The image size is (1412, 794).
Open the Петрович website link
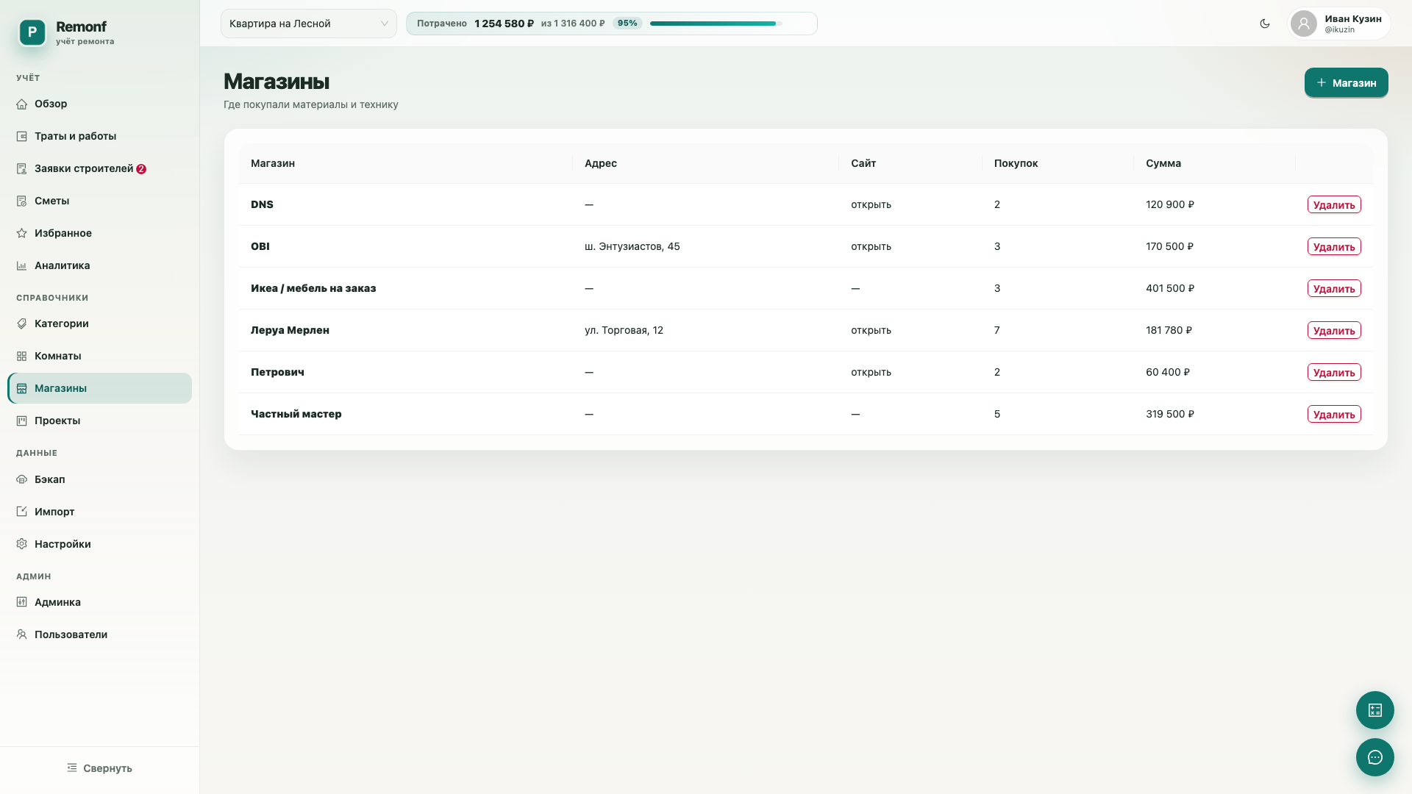[871, 372]
